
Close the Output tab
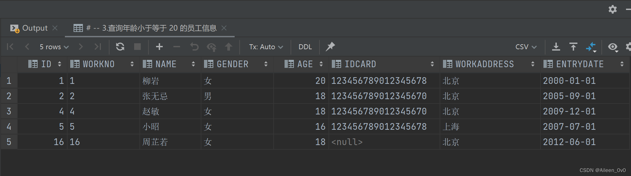pos(55,28)
